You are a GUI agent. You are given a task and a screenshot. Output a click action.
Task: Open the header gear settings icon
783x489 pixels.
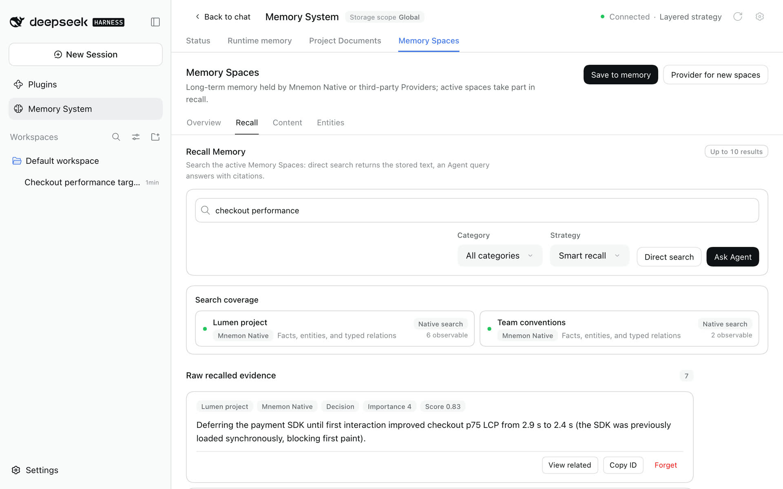759,17
